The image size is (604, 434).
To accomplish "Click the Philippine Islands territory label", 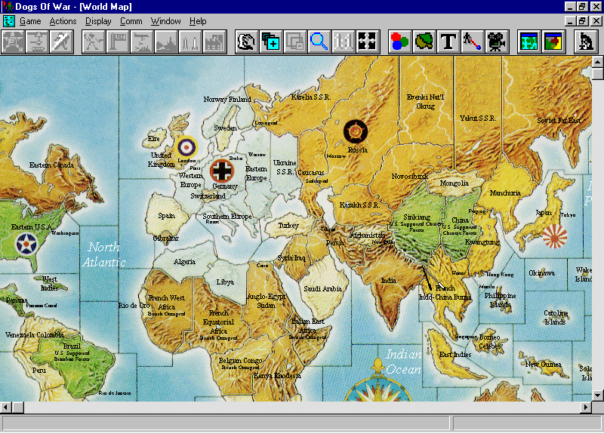I will coord(500,300).
